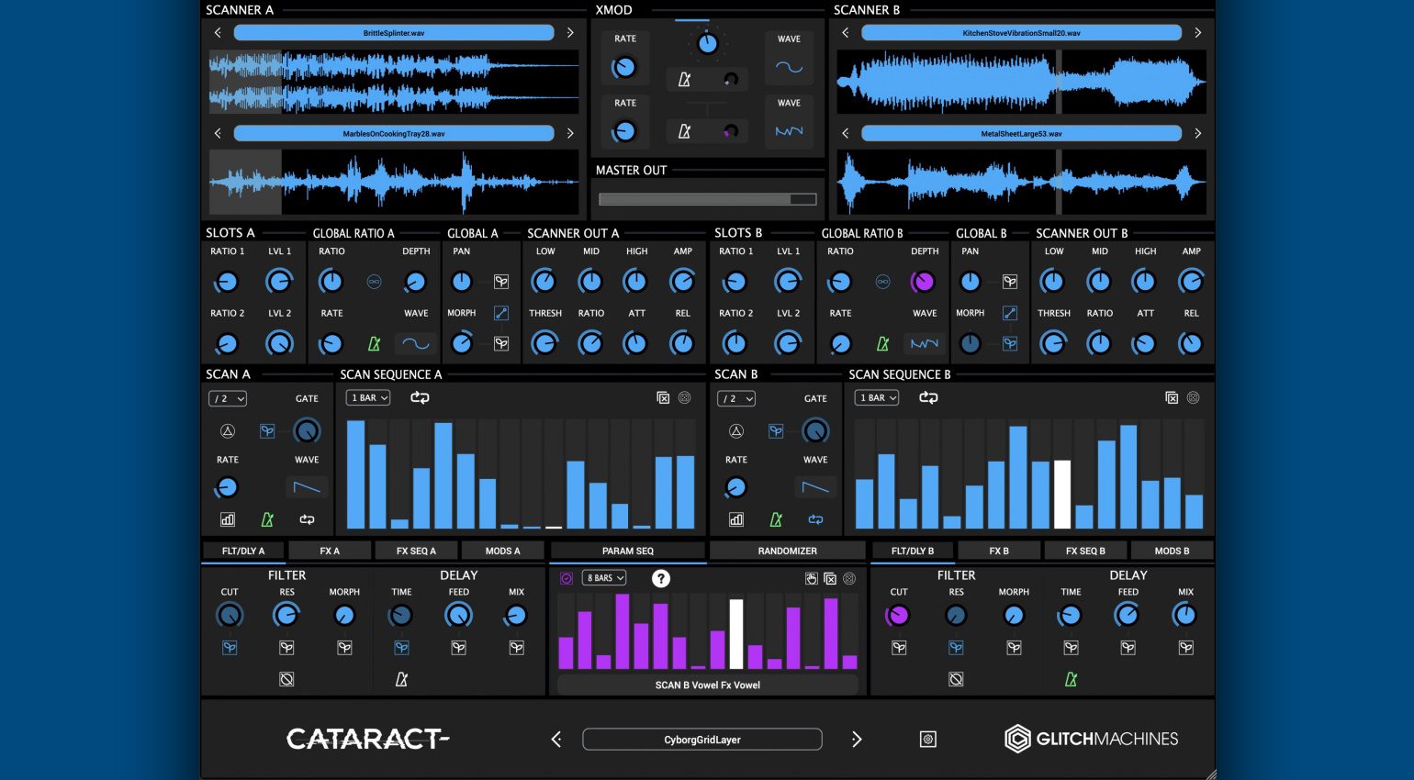
Task: Toggle the Global A MORPH diagonal-arrow button
Action: tap(501, 313)
